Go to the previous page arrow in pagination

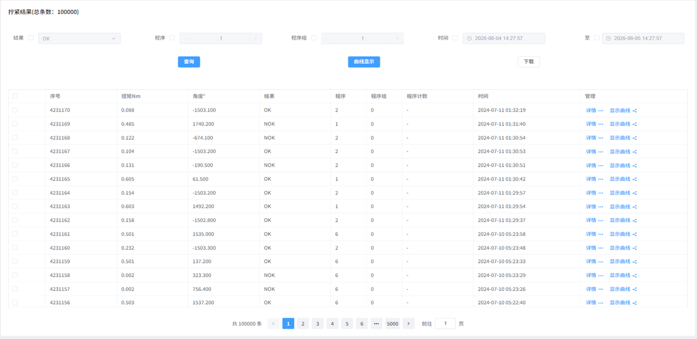pyautogui.click(x=274, y=323)
